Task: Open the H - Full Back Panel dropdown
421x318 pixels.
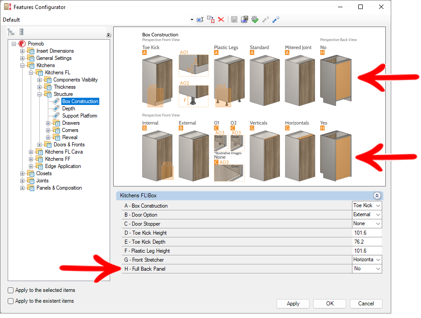Action: pyautogui.click(x=378, y=269)
